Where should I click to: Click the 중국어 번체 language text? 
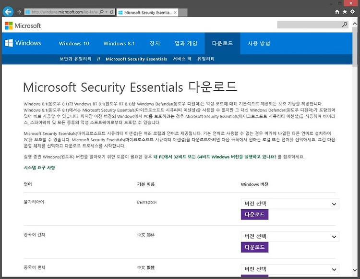[35, 267]
